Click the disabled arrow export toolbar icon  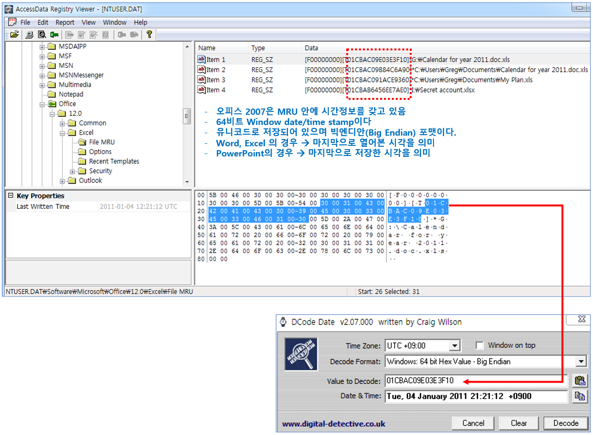[69, 34]
